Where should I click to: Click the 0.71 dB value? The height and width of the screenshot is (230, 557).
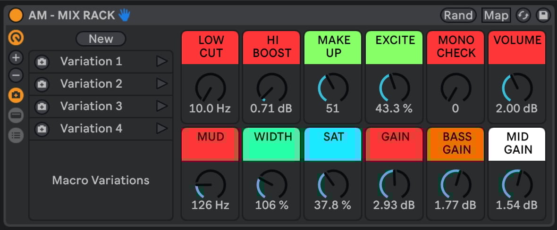coord(271,108)
